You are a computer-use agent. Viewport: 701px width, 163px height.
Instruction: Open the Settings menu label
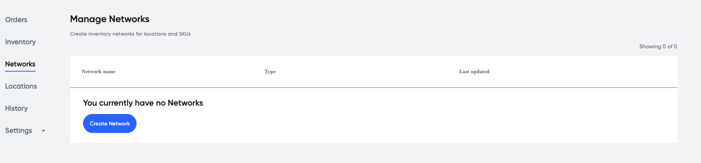19,131
